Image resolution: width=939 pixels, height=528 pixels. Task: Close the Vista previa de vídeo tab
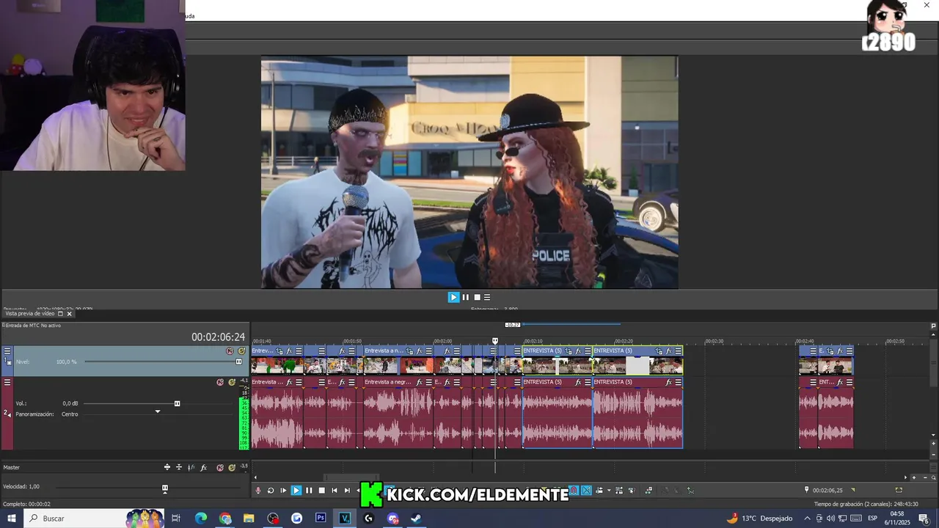[70, 313]
